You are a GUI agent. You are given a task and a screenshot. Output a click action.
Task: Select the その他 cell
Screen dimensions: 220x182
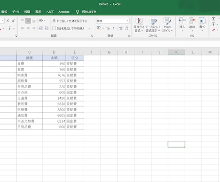click(30, 92)
